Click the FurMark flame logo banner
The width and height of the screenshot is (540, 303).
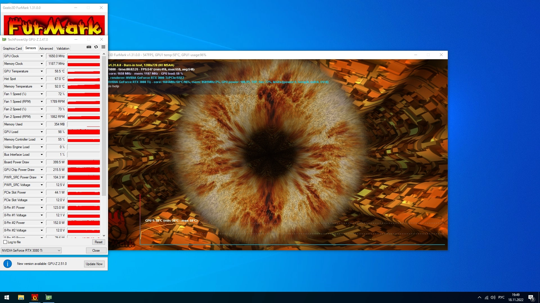coord(54,25)
